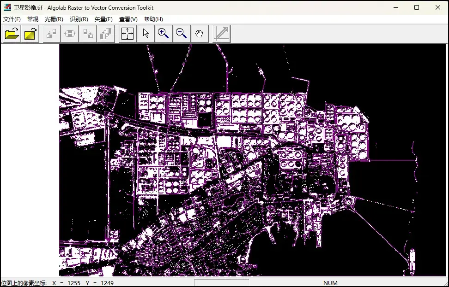Click the diagonal arrow vectorize icon
Viewport: 449px width, 287px height.
point(221,34)
